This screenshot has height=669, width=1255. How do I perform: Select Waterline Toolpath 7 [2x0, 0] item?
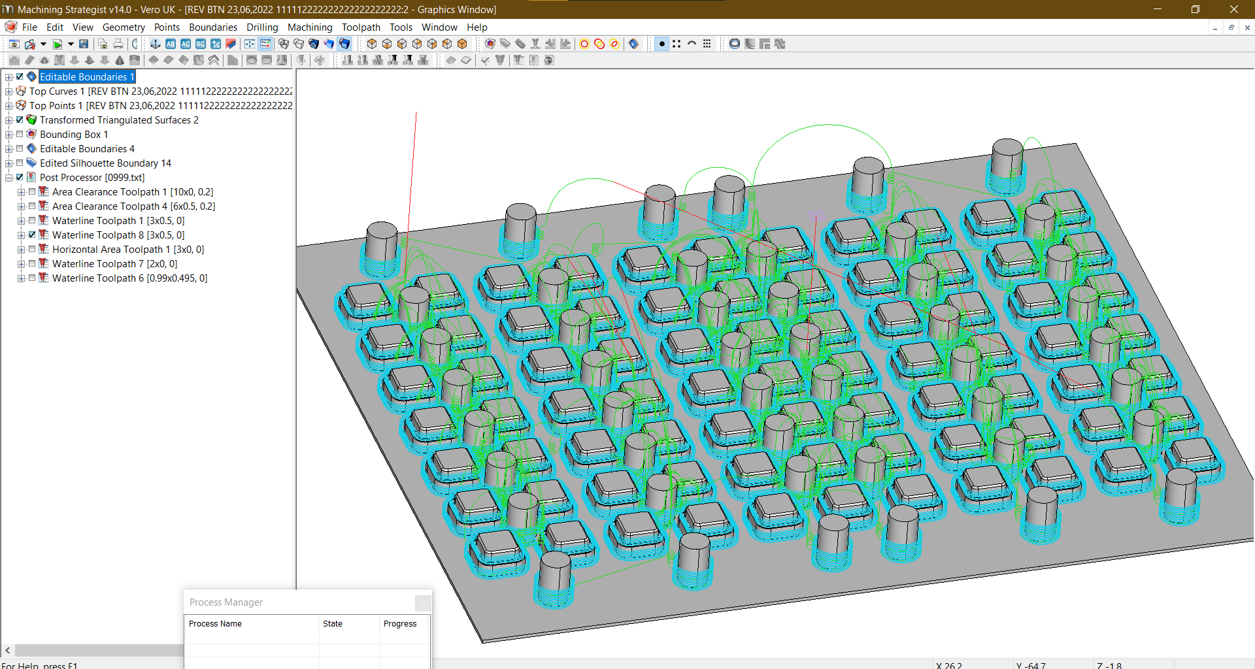click(114, 263)
